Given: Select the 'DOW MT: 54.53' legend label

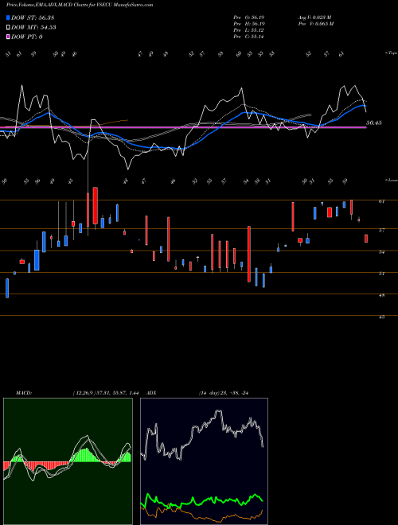Looking at the screenshot, I should point(33,28).
